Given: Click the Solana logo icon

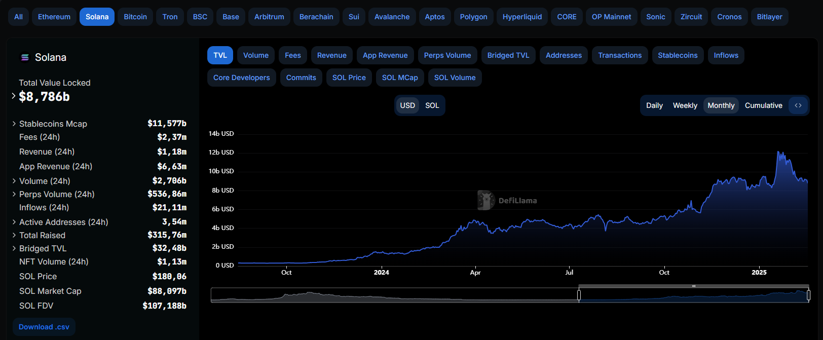Looking at the screenshot, I should tap(24, 57).
